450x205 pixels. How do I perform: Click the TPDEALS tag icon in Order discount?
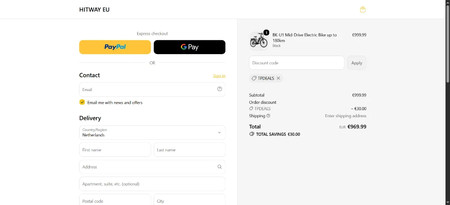click(251, 109)
